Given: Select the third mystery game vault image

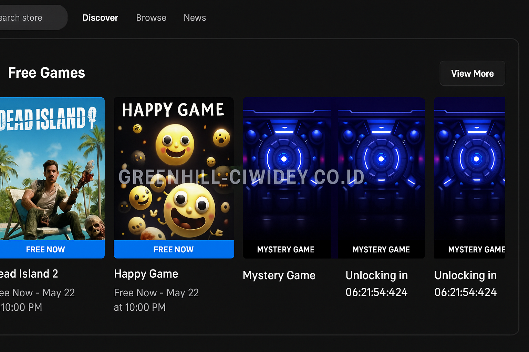Looking at the screenshot, I should (x=470, y=178).
